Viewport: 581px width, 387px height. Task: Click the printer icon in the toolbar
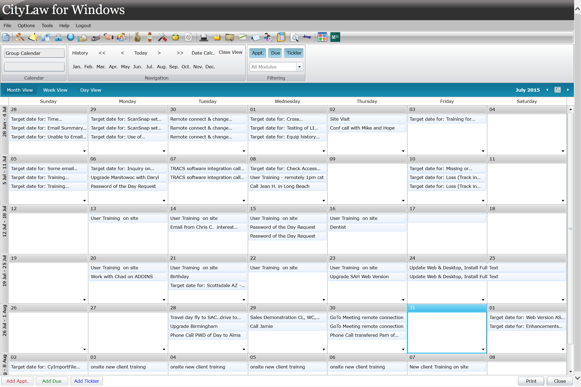point(204,37)
